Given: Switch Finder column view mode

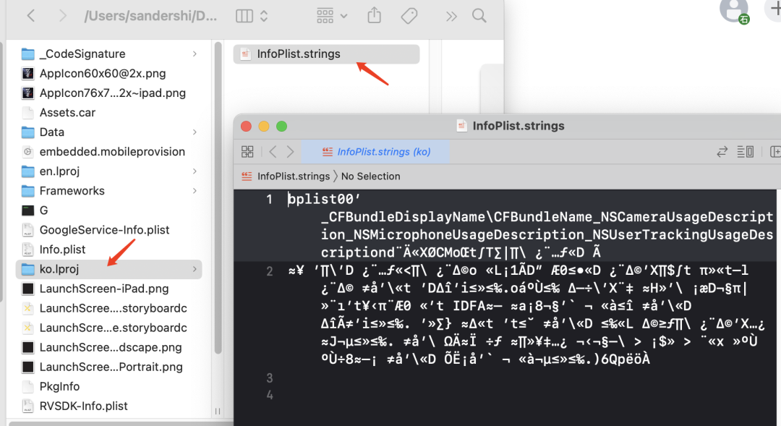Looking at the screenshot, I should pyautogui.click(x=251, y=16).
